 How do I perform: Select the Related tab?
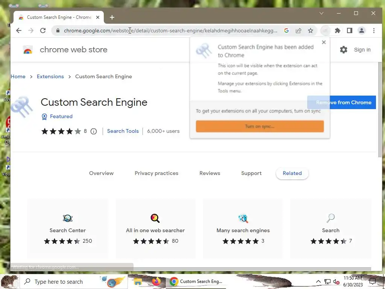point(292,173)
